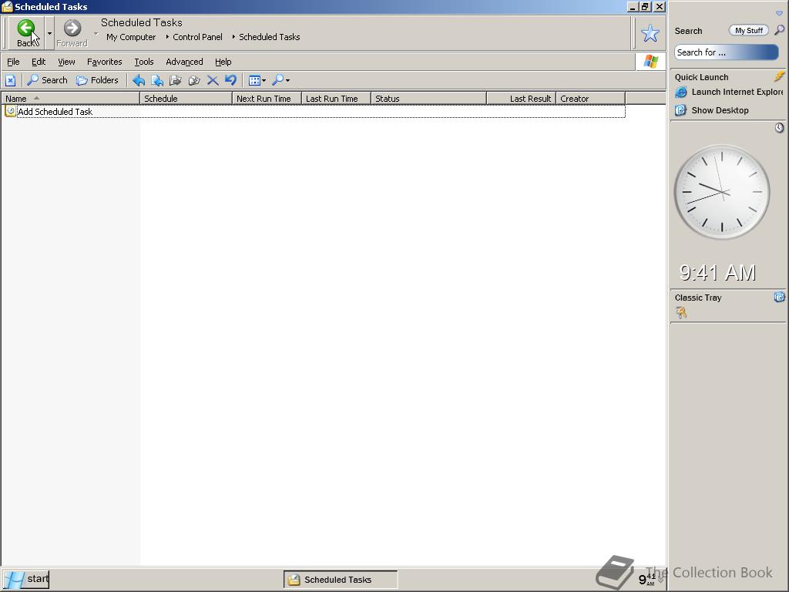Click the Classic Tray panel heading

(x=698, y=298)
